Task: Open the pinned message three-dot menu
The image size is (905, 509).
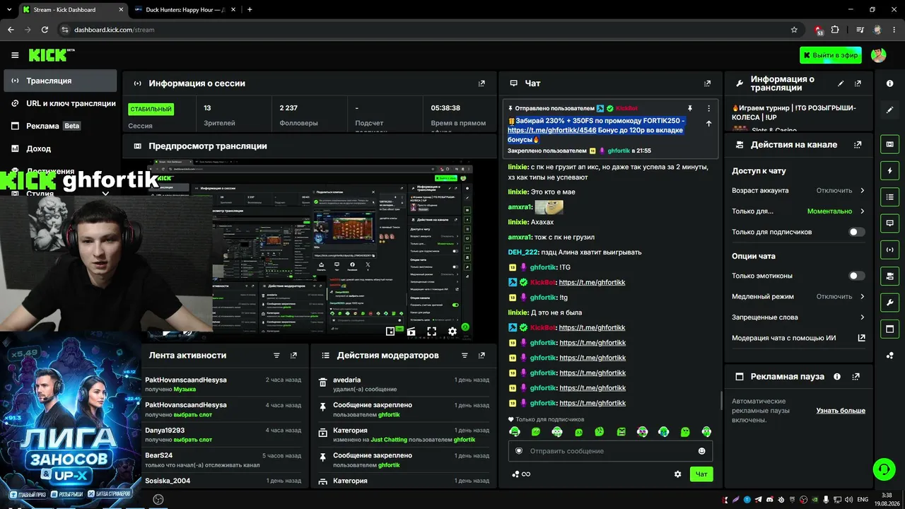Action: pyautogui.click(x=708, y=108)
